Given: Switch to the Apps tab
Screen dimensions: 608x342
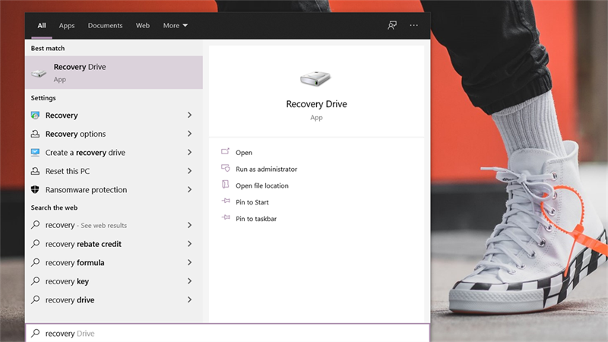Looking at the screenshot, I should 67,26.
